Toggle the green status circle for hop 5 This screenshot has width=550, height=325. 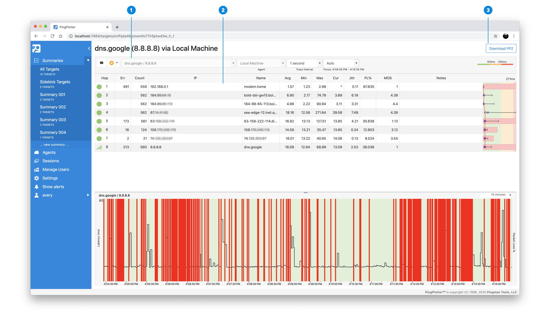coord(99,121)
